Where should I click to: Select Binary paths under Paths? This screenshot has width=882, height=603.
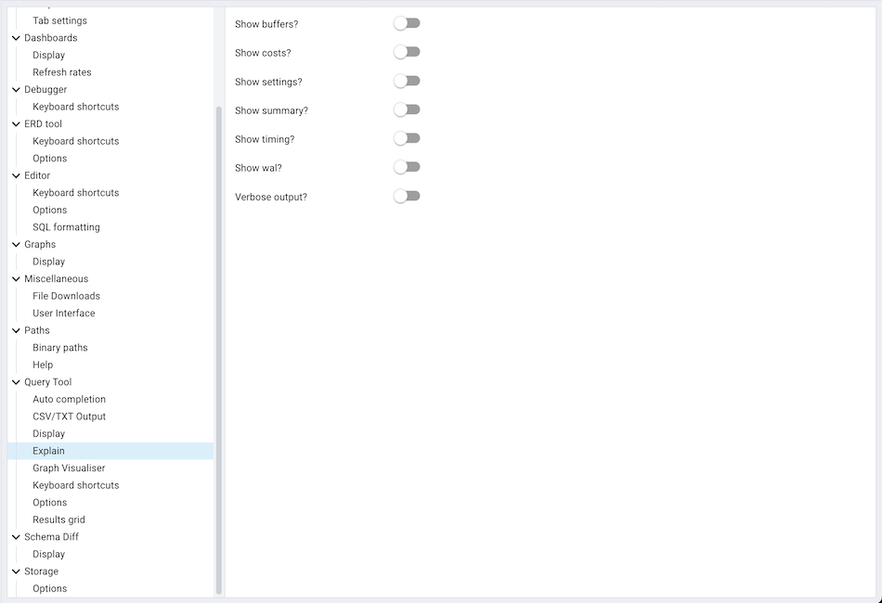click(59, 347)
